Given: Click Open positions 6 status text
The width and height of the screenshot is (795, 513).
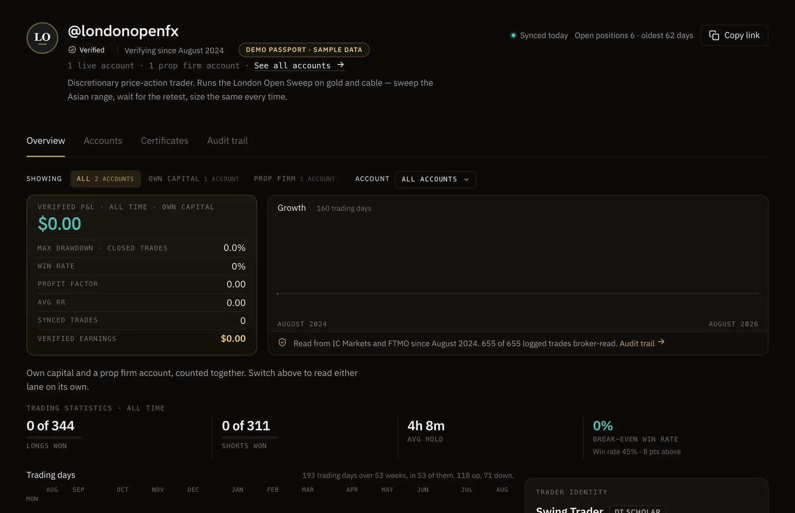Looking at the screenshot, I should pos(605,36).
